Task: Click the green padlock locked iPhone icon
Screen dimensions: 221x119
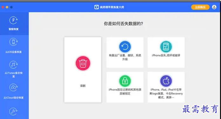Action: pyautogui.click(x=125, y=81)
